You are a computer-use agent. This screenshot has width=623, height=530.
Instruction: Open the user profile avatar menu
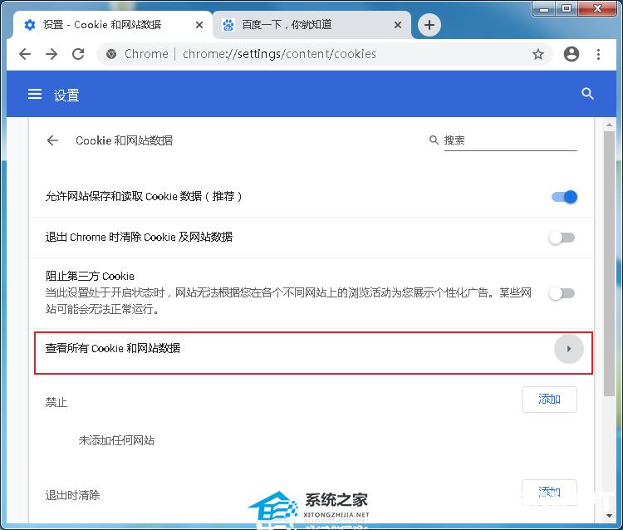point(571,54)
